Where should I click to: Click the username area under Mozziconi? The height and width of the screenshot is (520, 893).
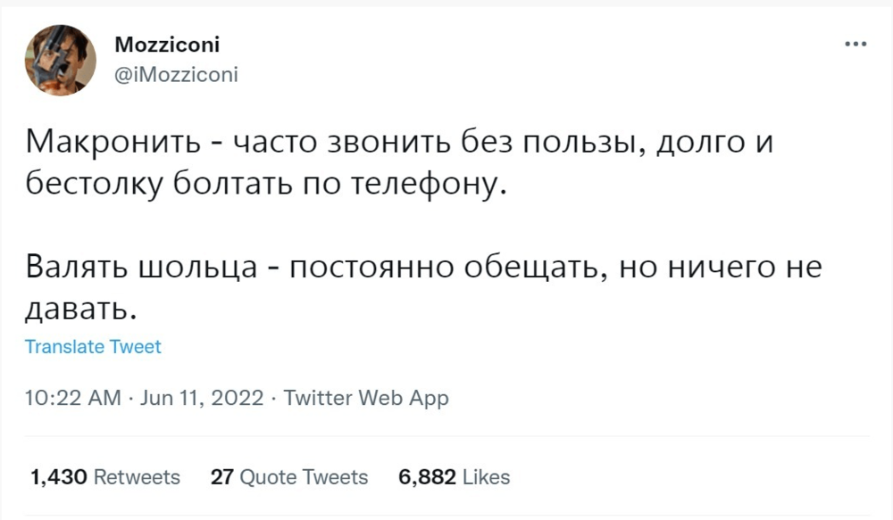tap(175, 75)
